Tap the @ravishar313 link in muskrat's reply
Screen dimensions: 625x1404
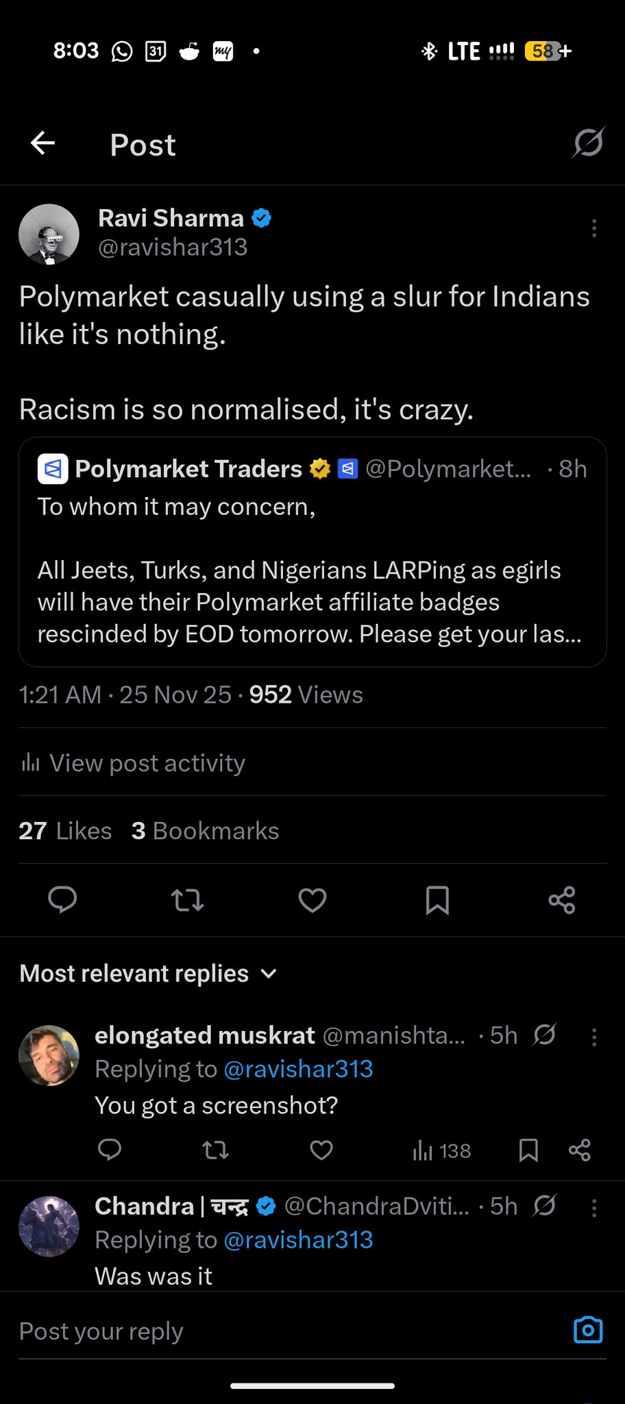pyautogui.click(x=298, y=1069)
